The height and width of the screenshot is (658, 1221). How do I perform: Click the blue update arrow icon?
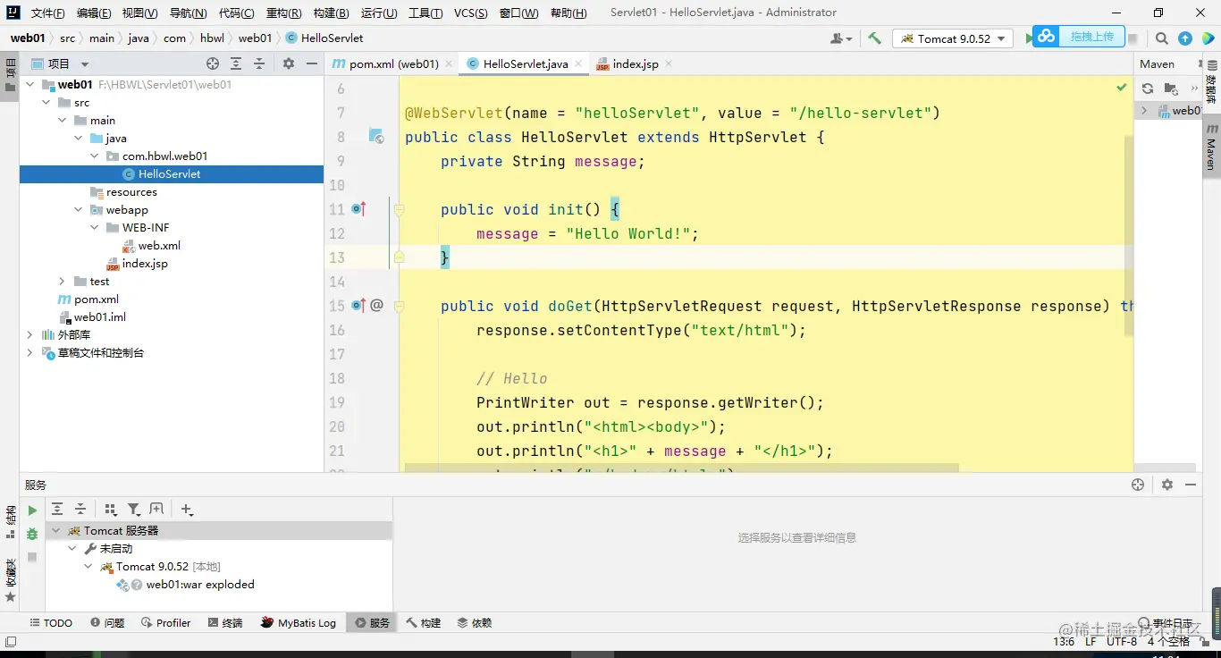(x=1184, y=38)
